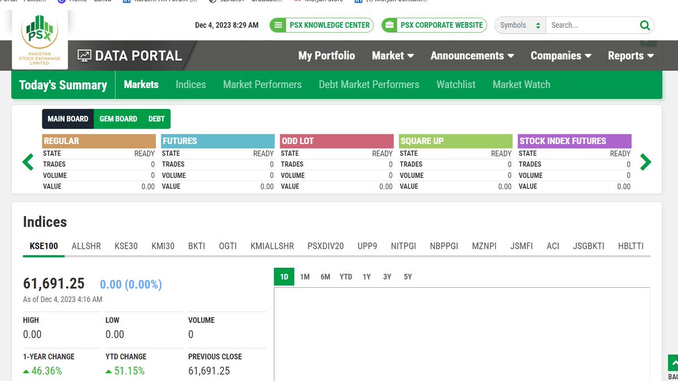Choose 1Y chart range

pos(367,277)
